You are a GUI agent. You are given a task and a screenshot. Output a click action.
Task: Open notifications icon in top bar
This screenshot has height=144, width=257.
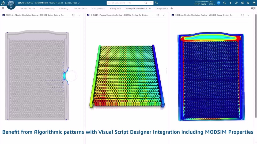(x=225, y=3)
